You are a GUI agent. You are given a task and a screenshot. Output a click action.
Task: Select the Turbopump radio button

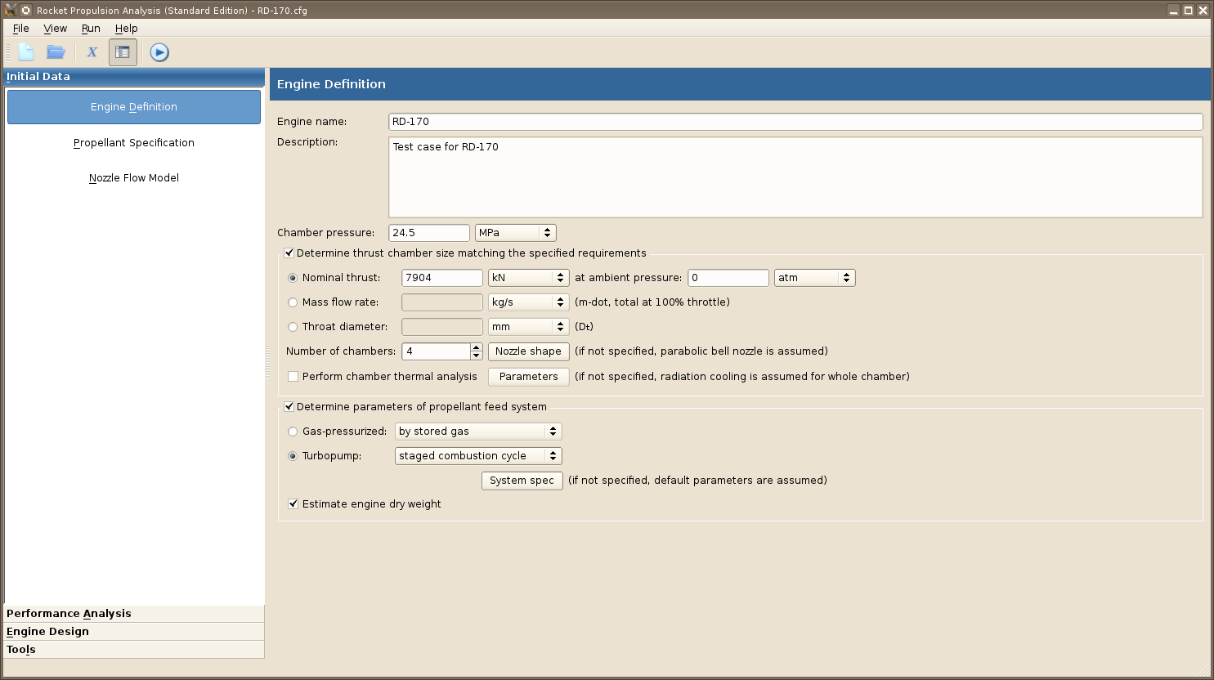[293, 456]
